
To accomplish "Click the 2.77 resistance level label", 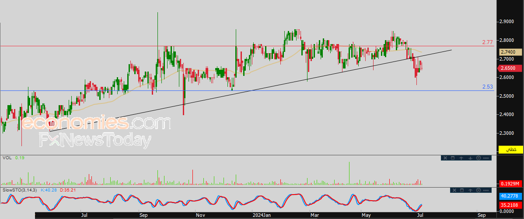I will click(488, 42).
